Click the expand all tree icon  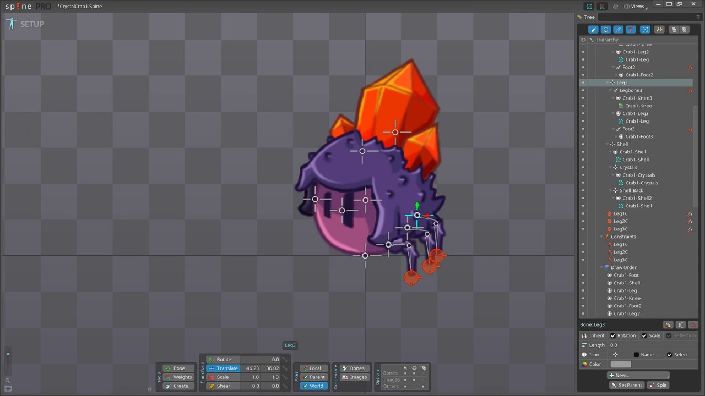click(674, 30)
